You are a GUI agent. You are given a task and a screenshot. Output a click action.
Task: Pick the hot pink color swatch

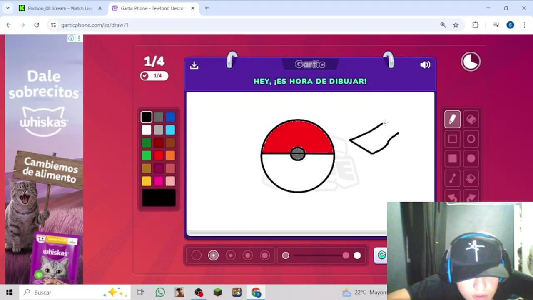click(159, 181)
